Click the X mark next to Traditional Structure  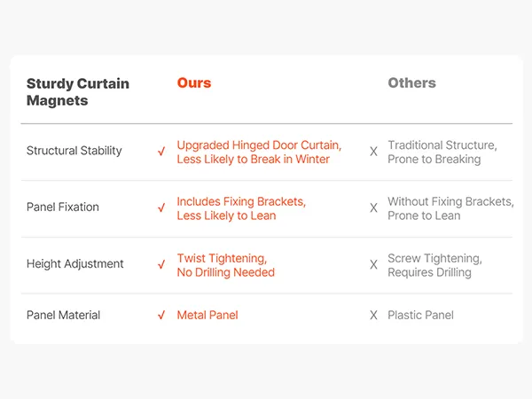(373, 152)
